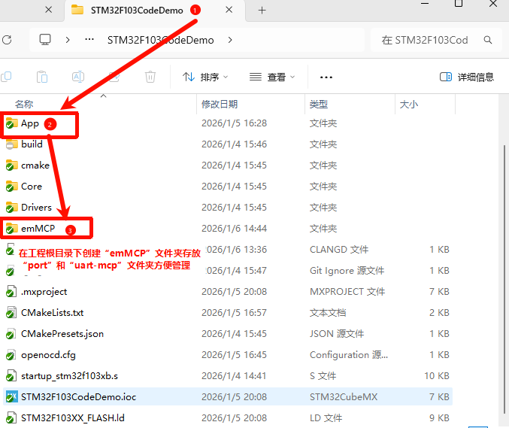Click the rename icon in toolbar
Image resolution: width=509 pixels, height=428 pixels.
(78, 77)
